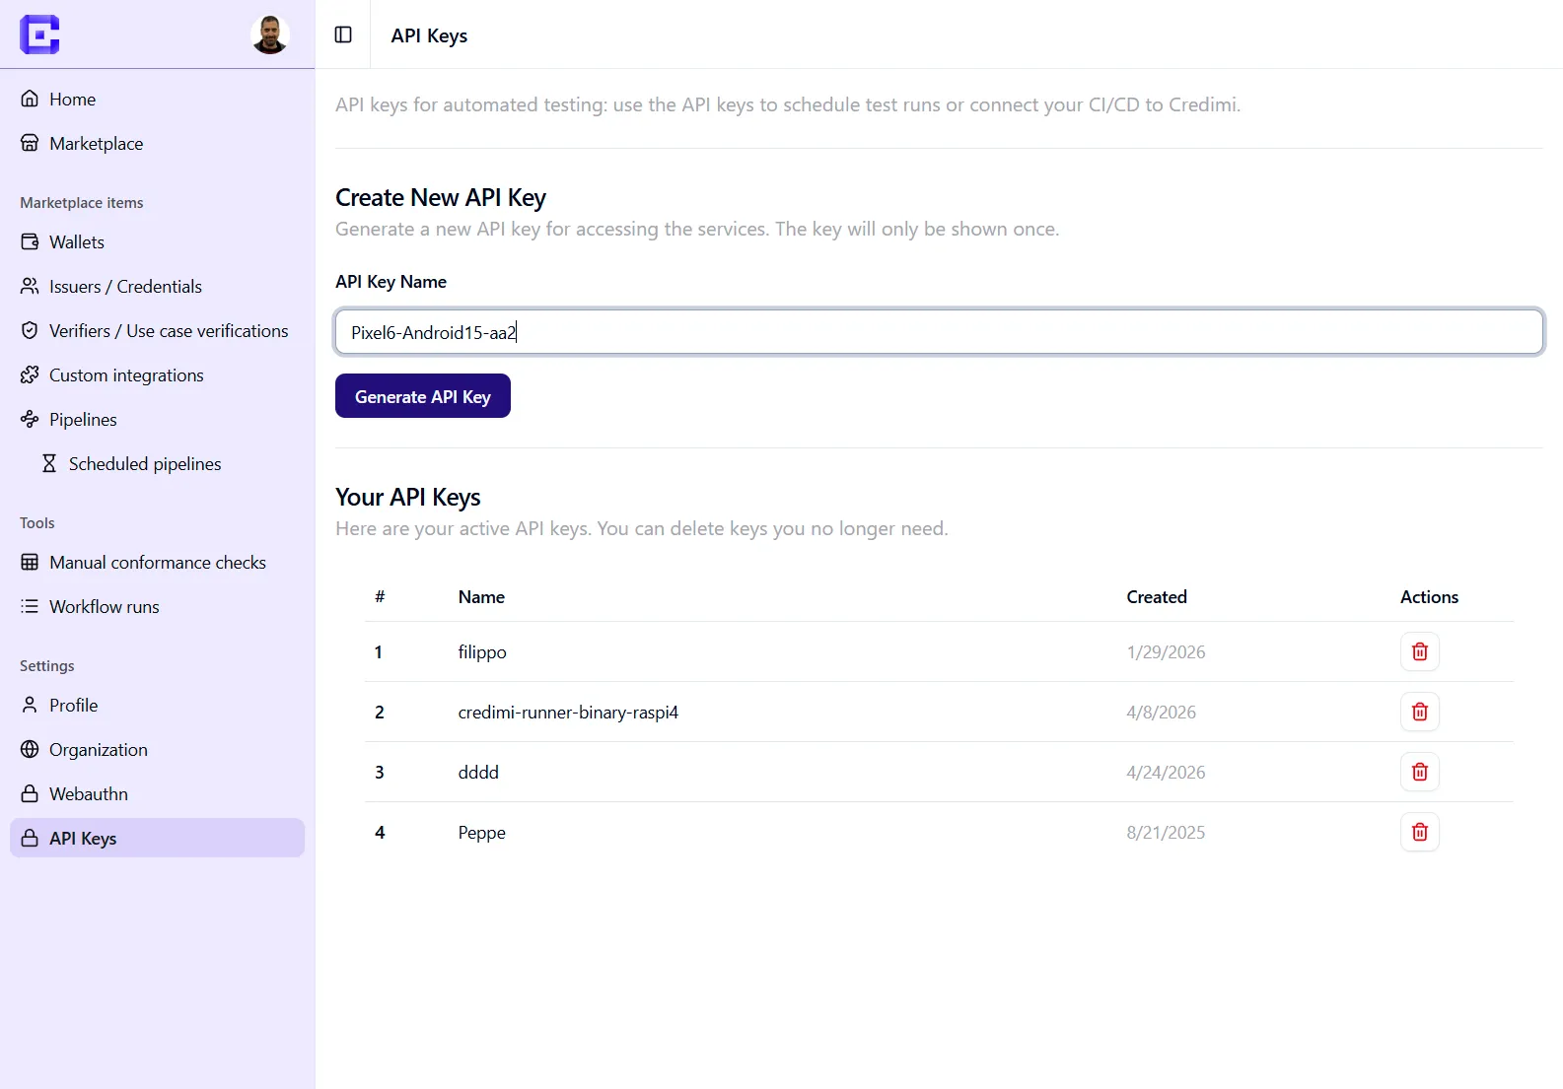Select API Keys in sidebar

tap(157, 838)
